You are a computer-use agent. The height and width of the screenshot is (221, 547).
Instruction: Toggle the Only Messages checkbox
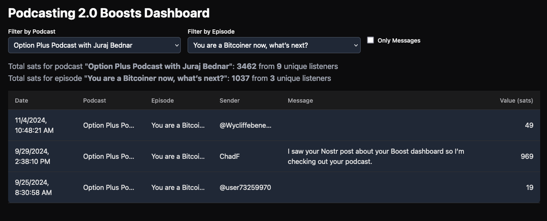pyautogui.click(x=370, y=40)
